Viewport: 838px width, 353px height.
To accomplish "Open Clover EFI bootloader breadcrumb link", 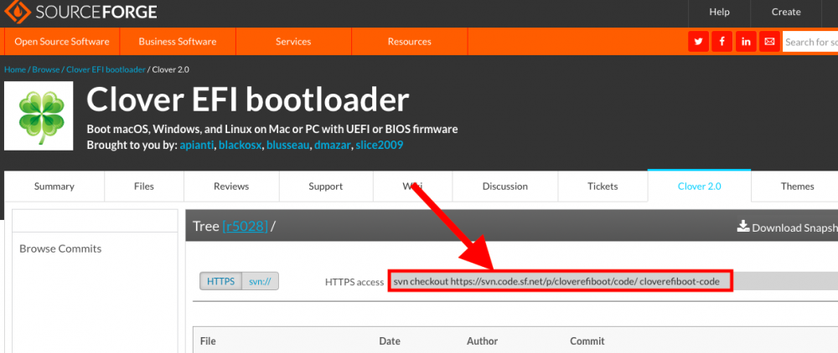I will (106, 70).
